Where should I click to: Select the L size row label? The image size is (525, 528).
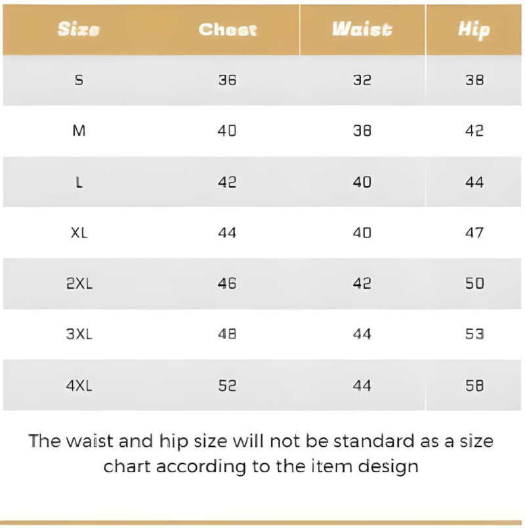coord(79,182)
